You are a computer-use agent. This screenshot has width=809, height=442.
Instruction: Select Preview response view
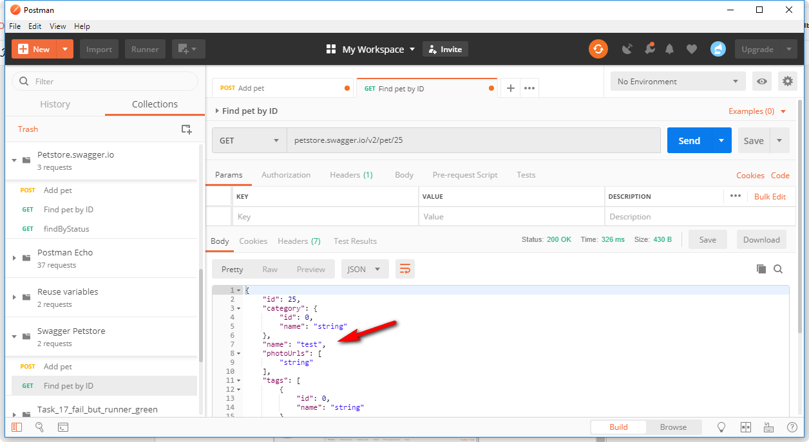click(311, 270)
